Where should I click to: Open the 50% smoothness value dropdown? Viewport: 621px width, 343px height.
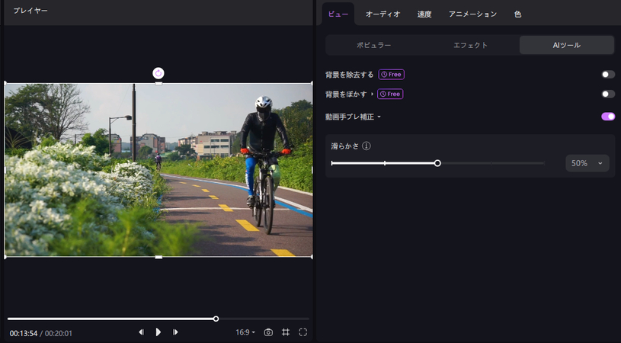(587, 163)
